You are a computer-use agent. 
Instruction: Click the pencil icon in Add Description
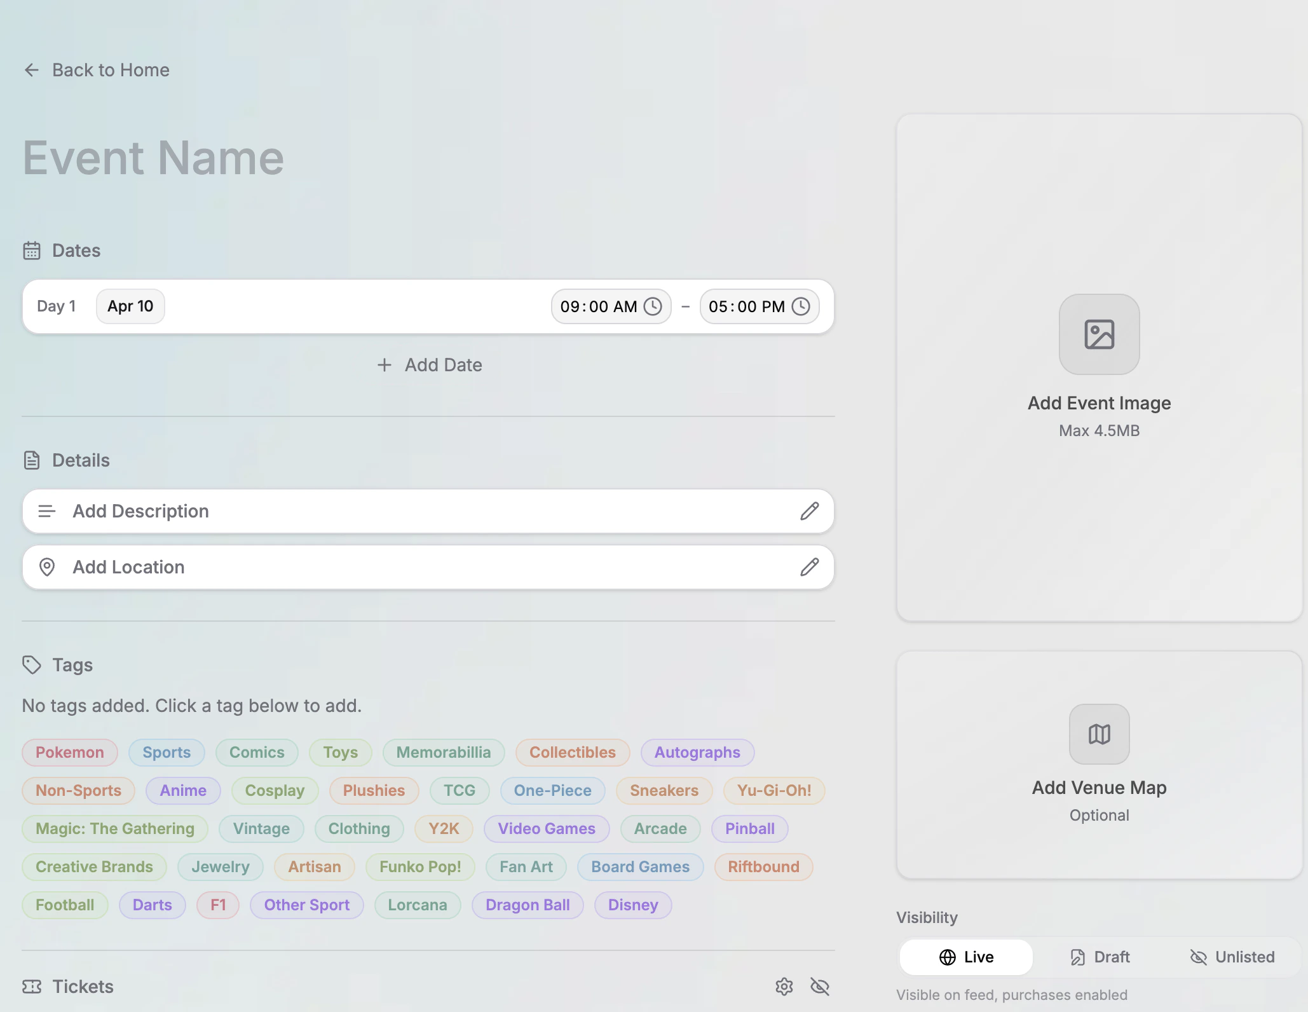pos(809,511)
